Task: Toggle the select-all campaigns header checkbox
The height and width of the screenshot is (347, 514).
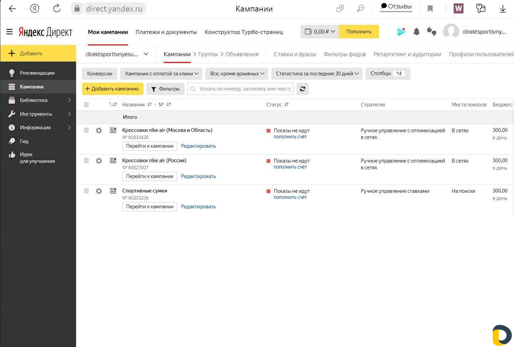Action: pyautogui.click(x=86, y=104)
